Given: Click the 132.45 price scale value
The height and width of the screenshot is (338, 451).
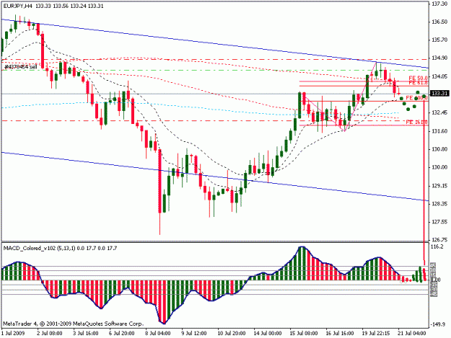Looking at the screenshot, I should coord(439,112).
